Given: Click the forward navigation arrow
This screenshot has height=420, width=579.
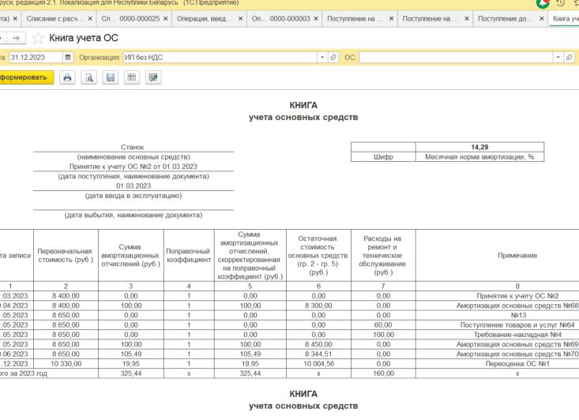Looking at the screenshot, I should tap(16, 38).
